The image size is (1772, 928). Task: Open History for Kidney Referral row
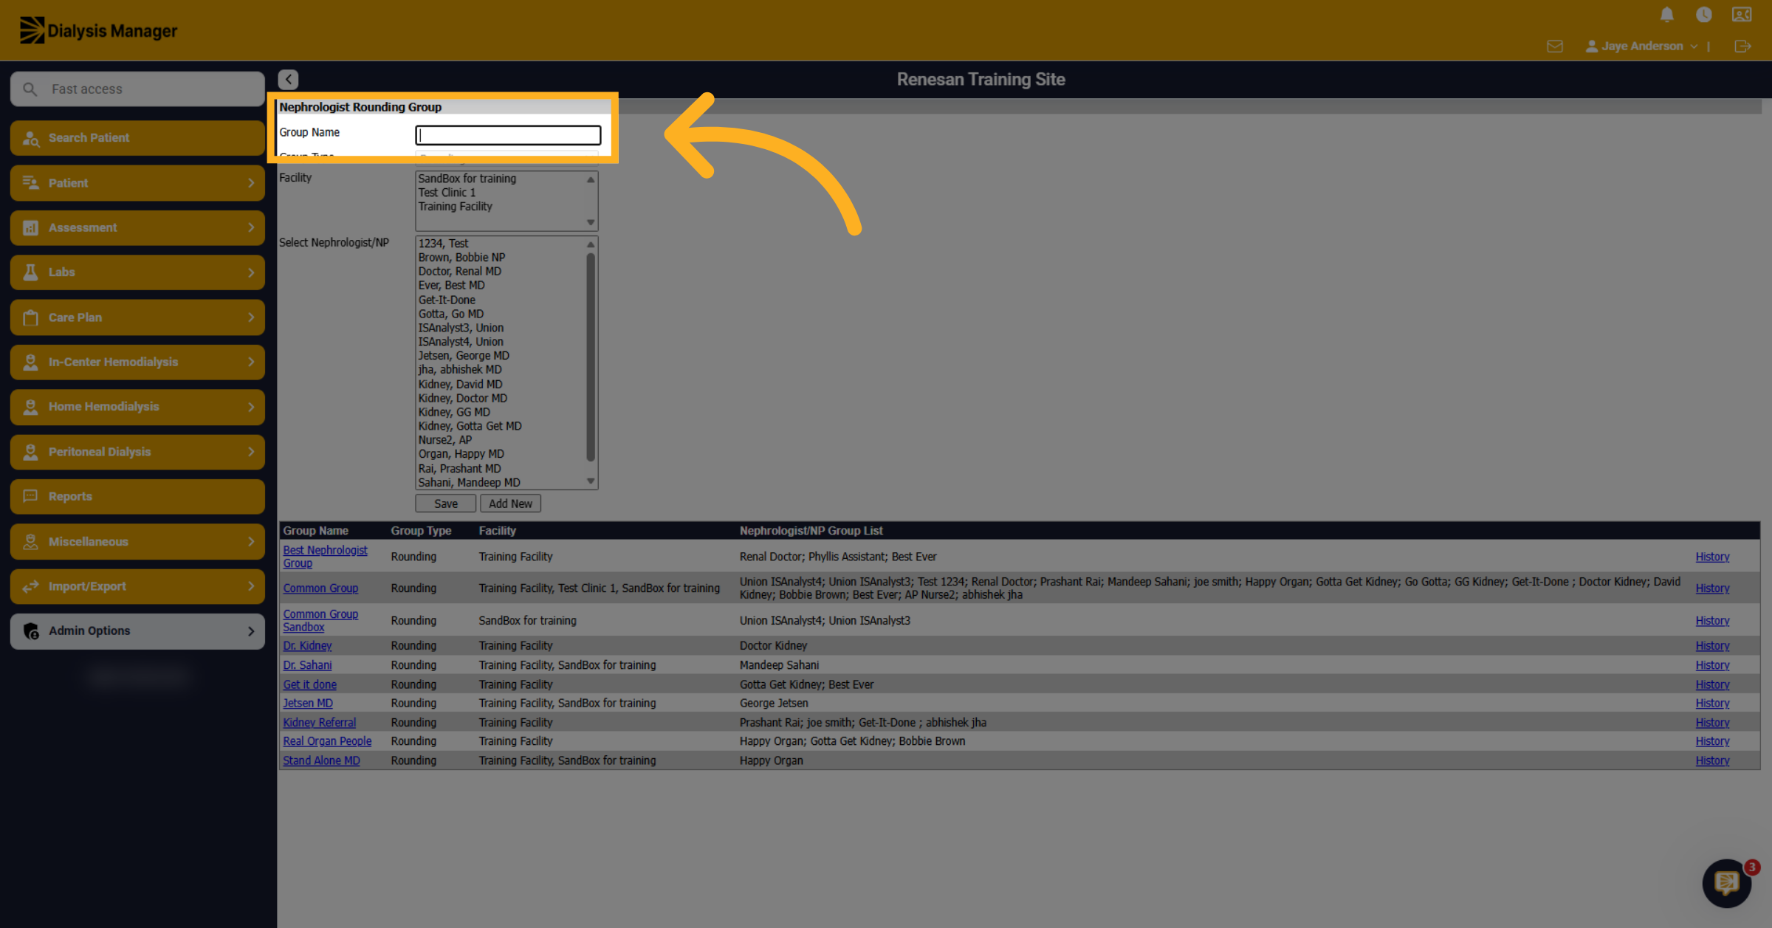pyautogui.click(x=1712, y=723)
